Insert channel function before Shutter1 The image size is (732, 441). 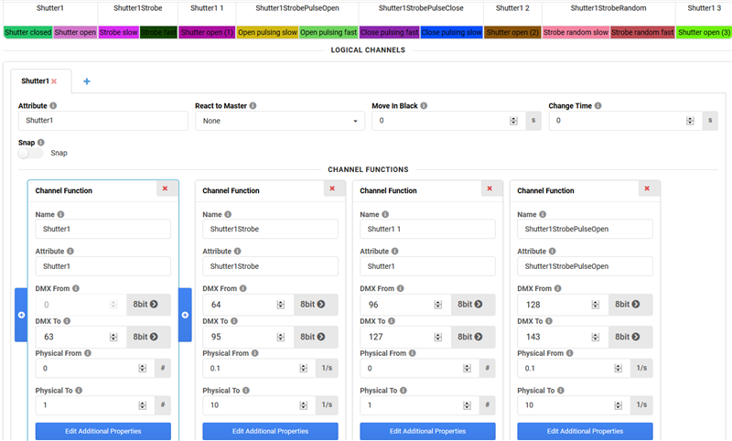[x=21, y=315]
